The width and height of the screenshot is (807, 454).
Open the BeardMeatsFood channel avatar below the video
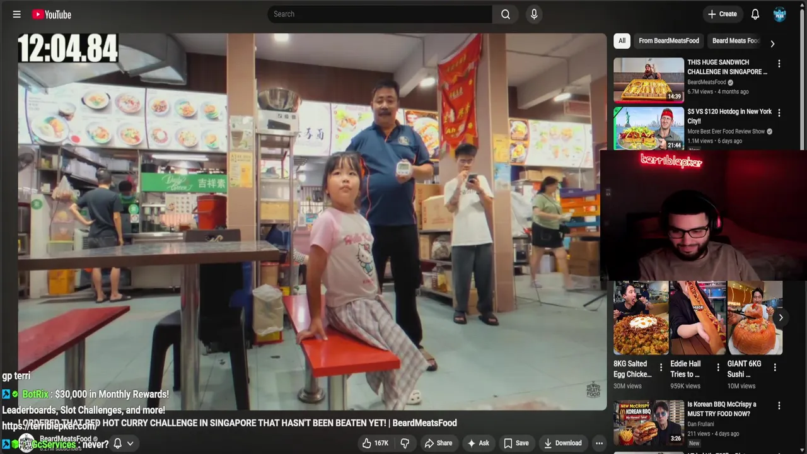[26, 443]
